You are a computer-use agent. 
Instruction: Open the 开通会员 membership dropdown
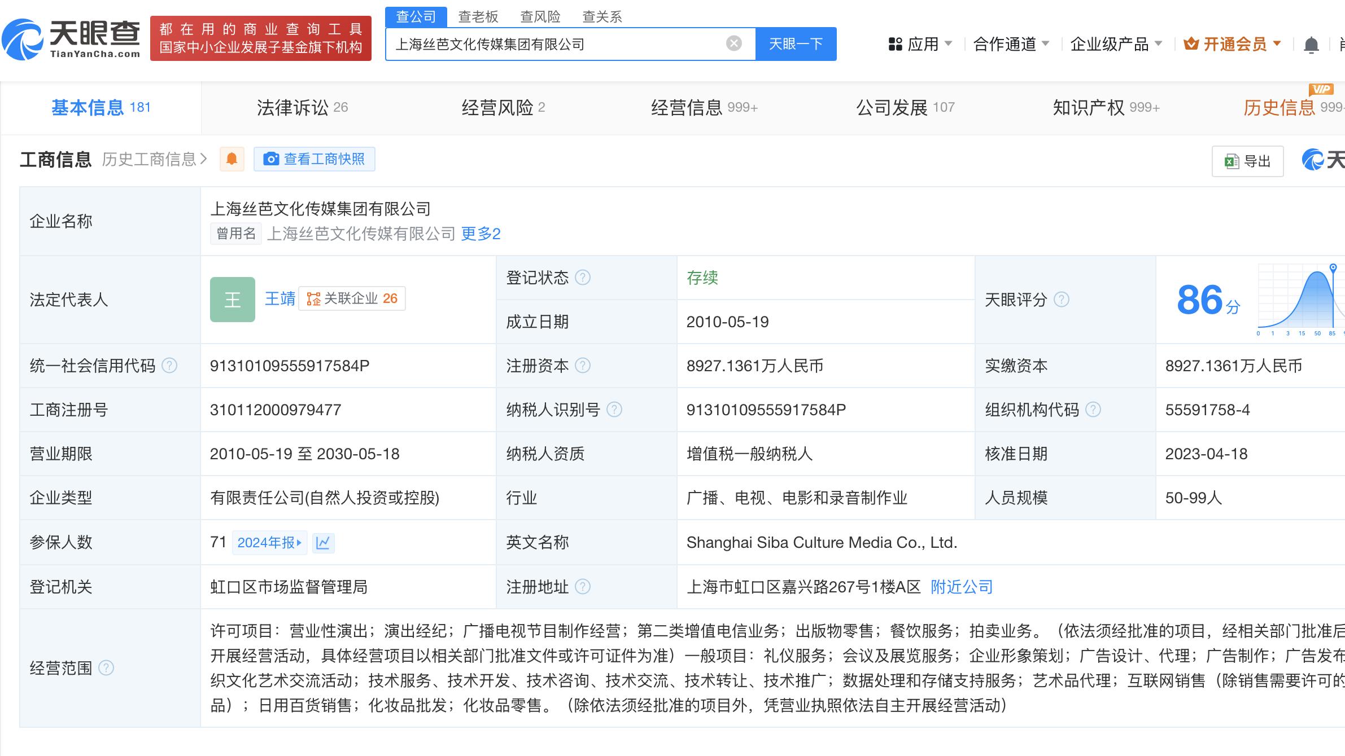coord(1233,44)
